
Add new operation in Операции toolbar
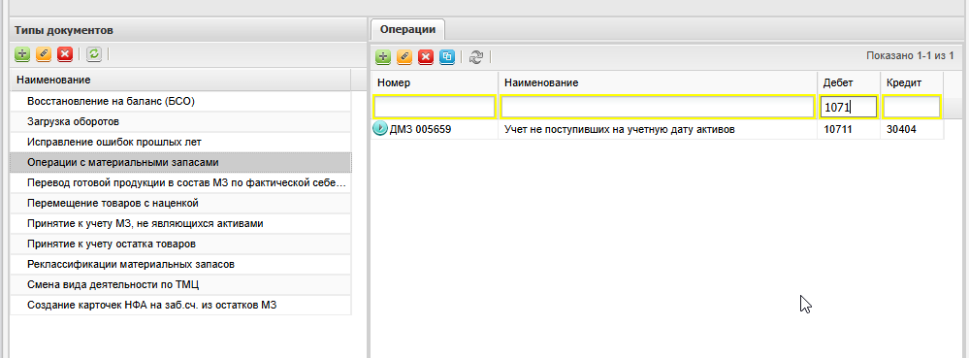tap(384, 57)
